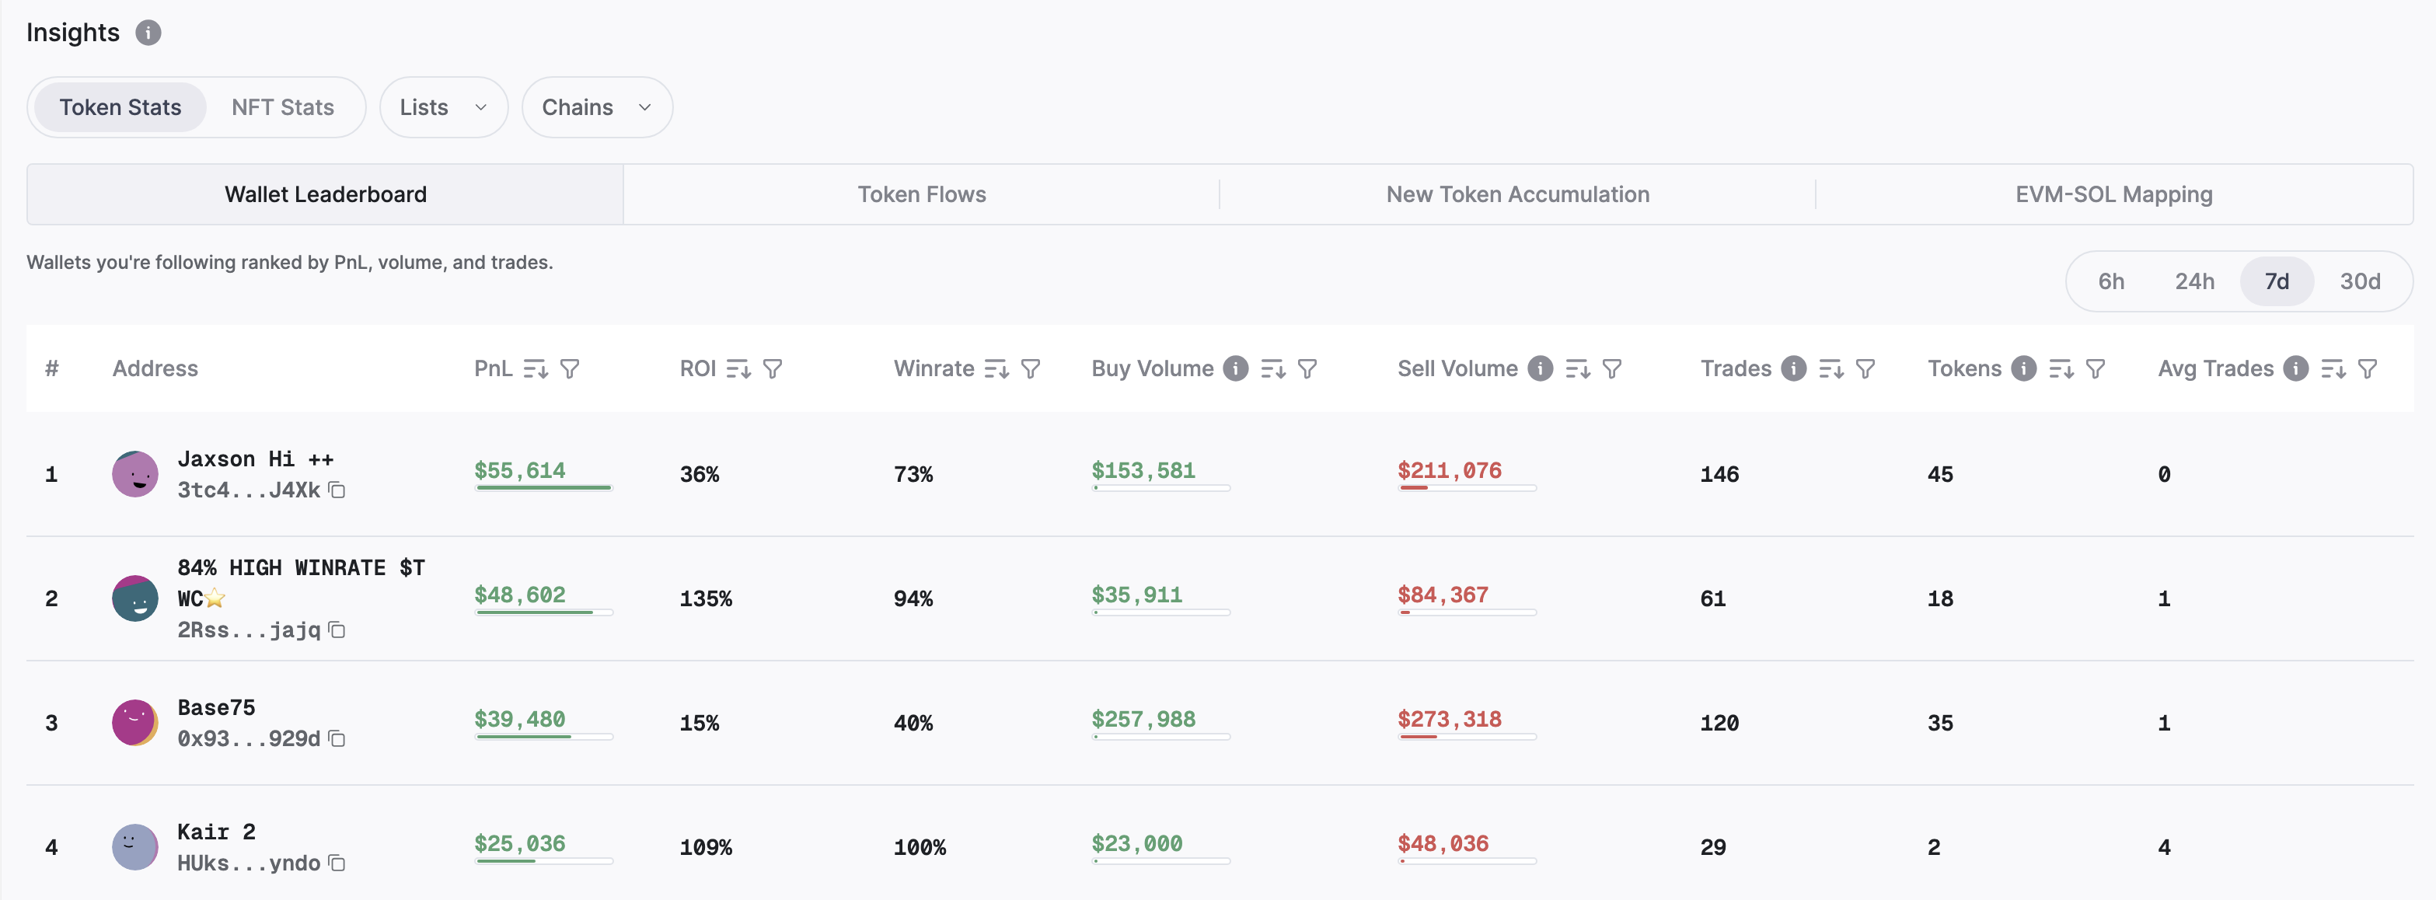2436x900 pixels.
Task: Sort the Avg Trades column descending
Action: point(2333,368)
